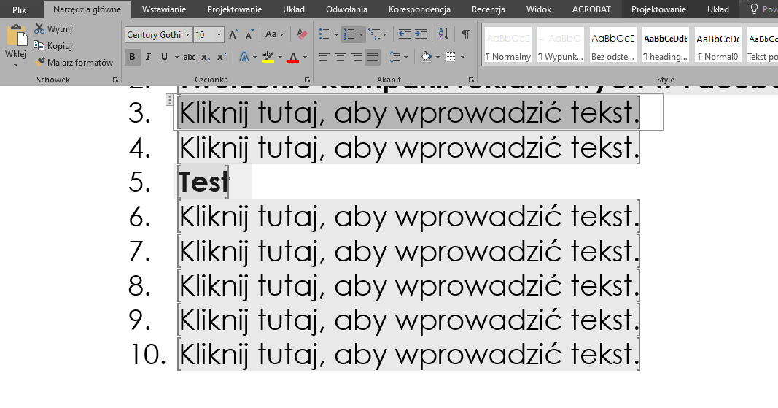The height and width of the screenshot is (408, 778).
Task: Click the Wytnij (cut) scissors icon
Action: [40, 28]
